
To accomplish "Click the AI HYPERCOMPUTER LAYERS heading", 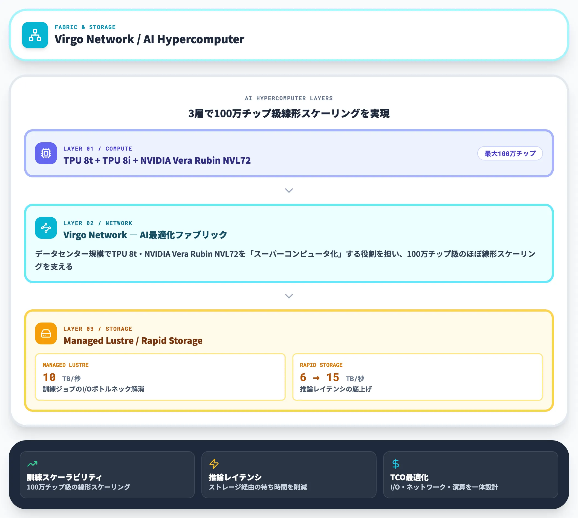I will pos(289,98).
